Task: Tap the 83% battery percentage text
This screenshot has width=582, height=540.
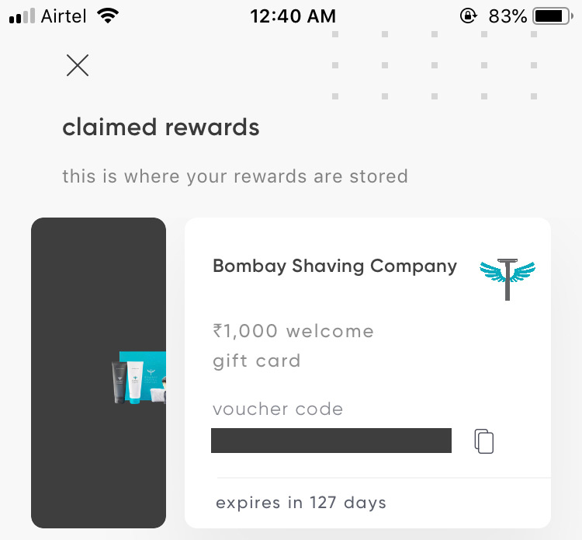Action: point(508,16)
